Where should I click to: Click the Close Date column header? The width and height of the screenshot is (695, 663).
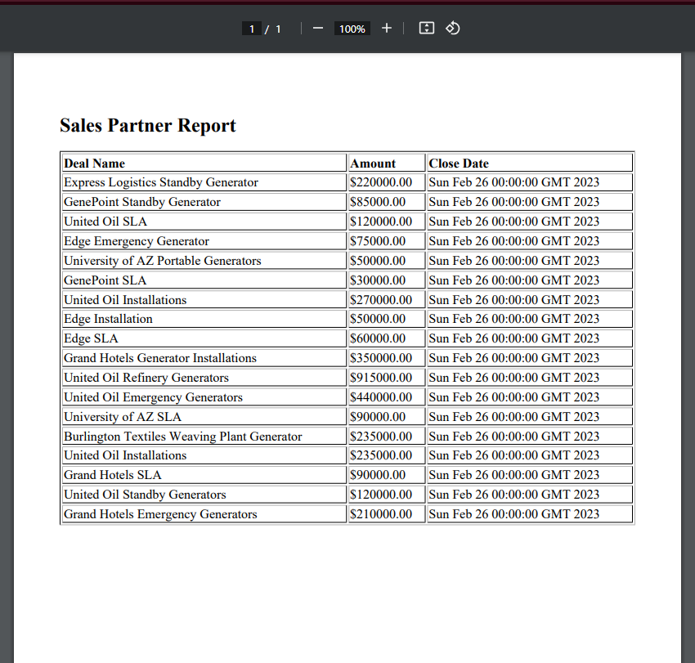click(x=530, y=163)
